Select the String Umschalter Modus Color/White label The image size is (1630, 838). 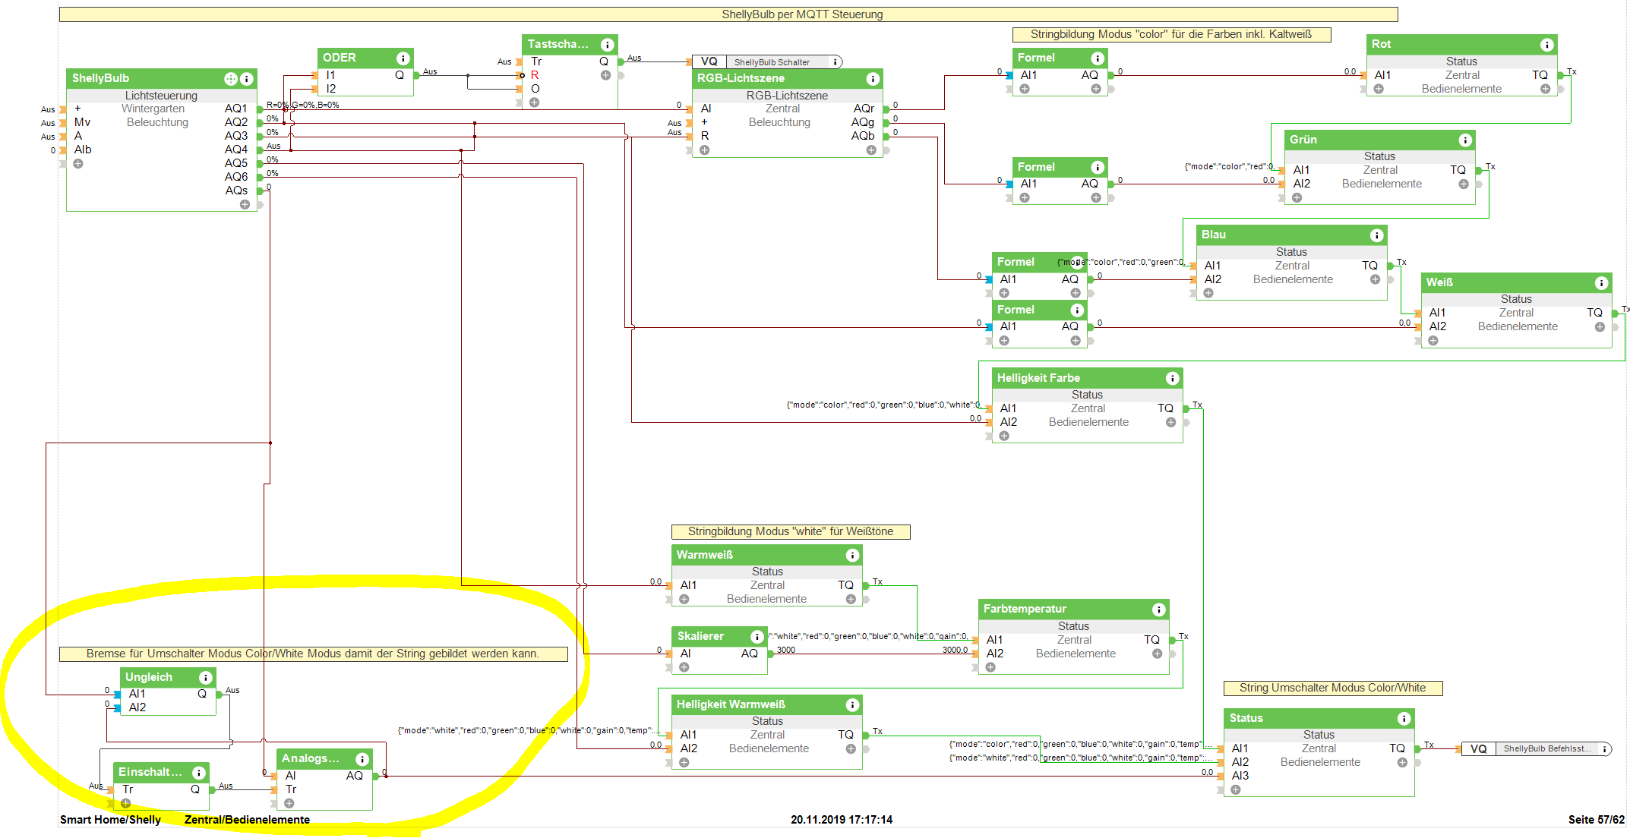click(1332, 688)
